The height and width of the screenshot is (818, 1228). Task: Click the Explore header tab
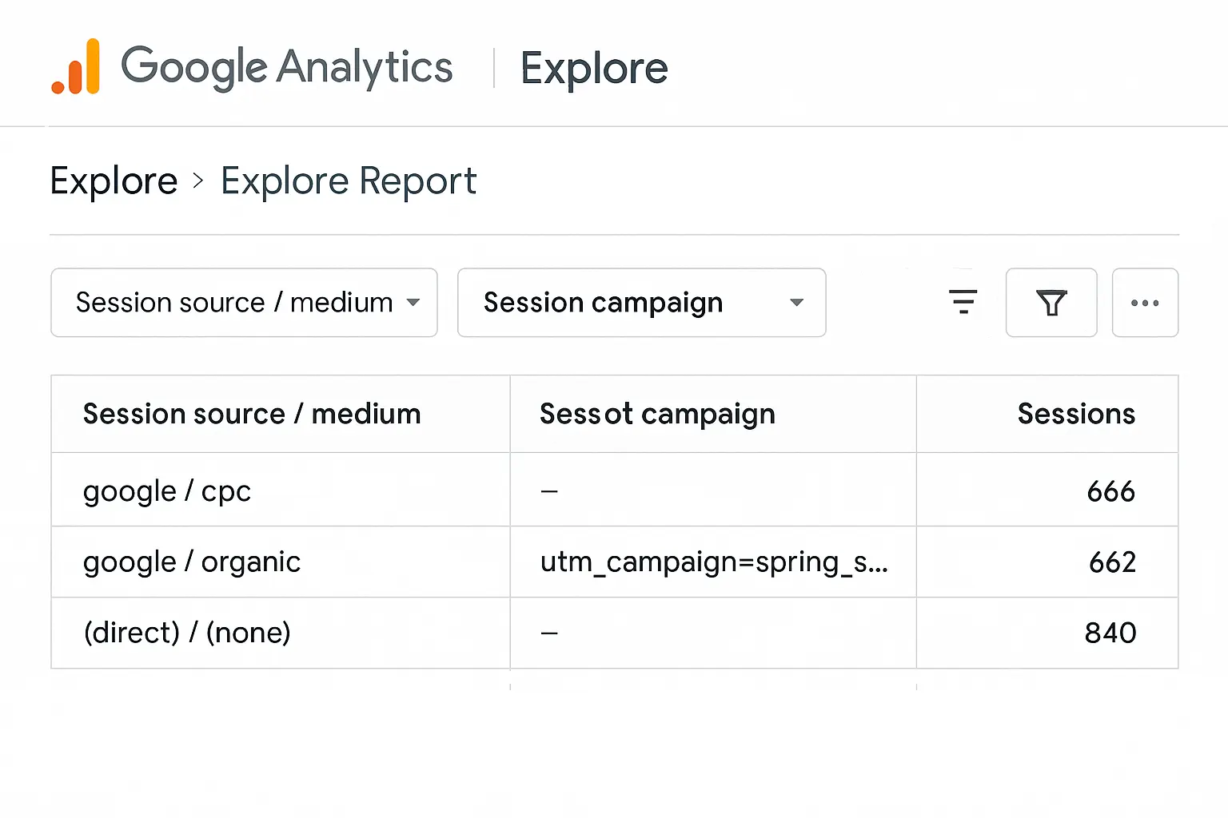pos(594,69)
